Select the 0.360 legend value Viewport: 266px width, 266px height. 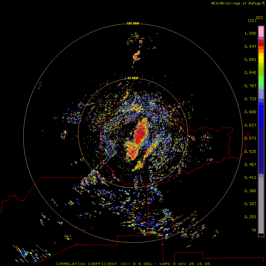point(250,191)
